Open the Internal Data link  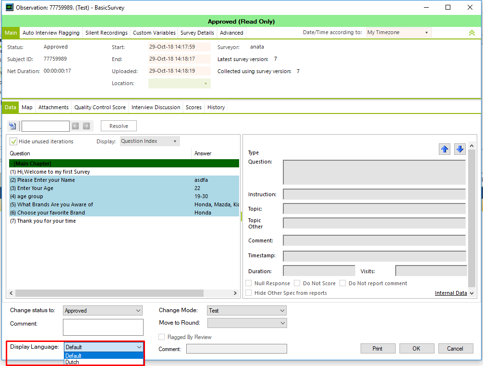tap(451, 293)
